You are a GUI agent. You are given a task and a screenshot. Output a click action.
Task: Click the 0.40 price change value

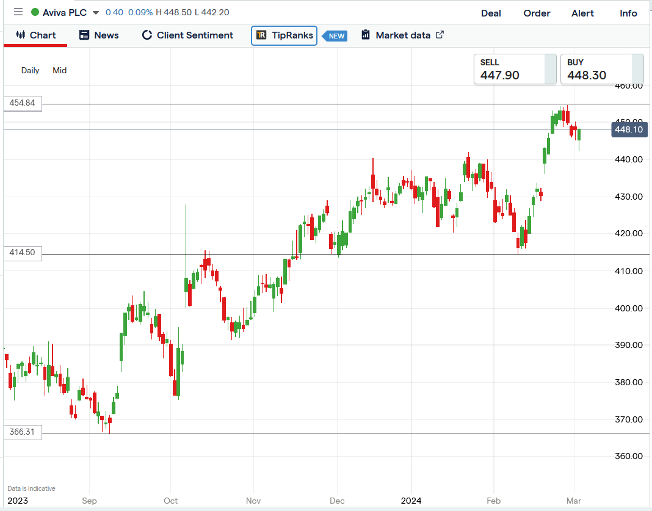(114, 12)
